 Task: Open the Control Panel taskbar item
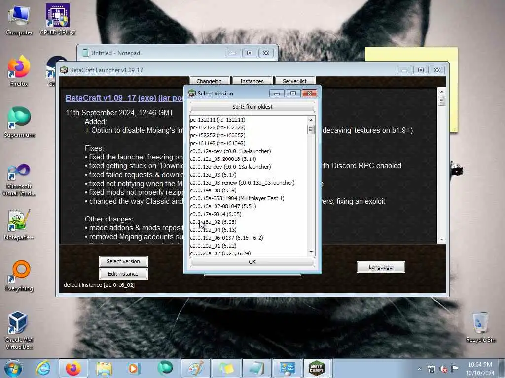287,368
